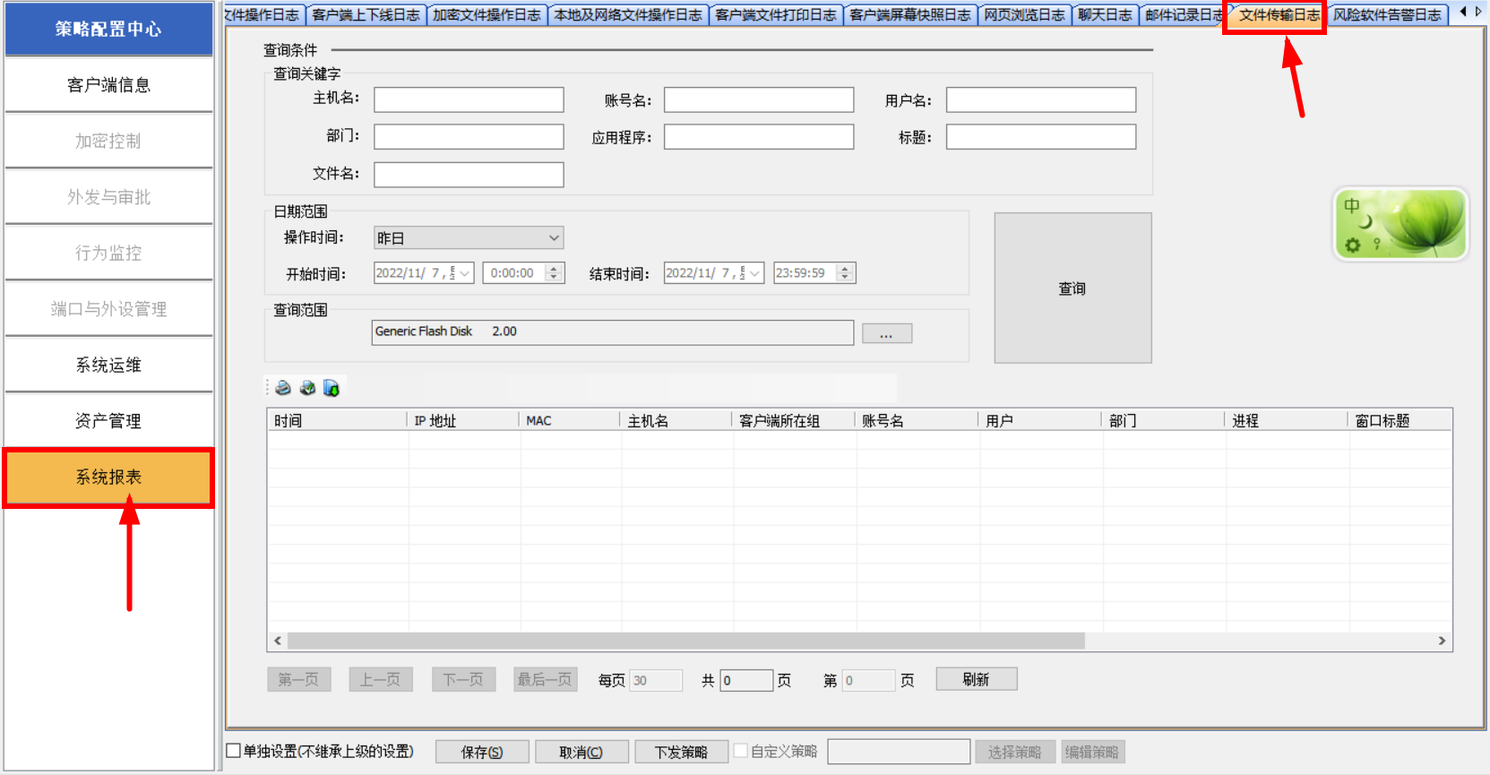Click the 中 language icon on the widget
This screenshot has width=1490, height=775.
click(1351, 206)
